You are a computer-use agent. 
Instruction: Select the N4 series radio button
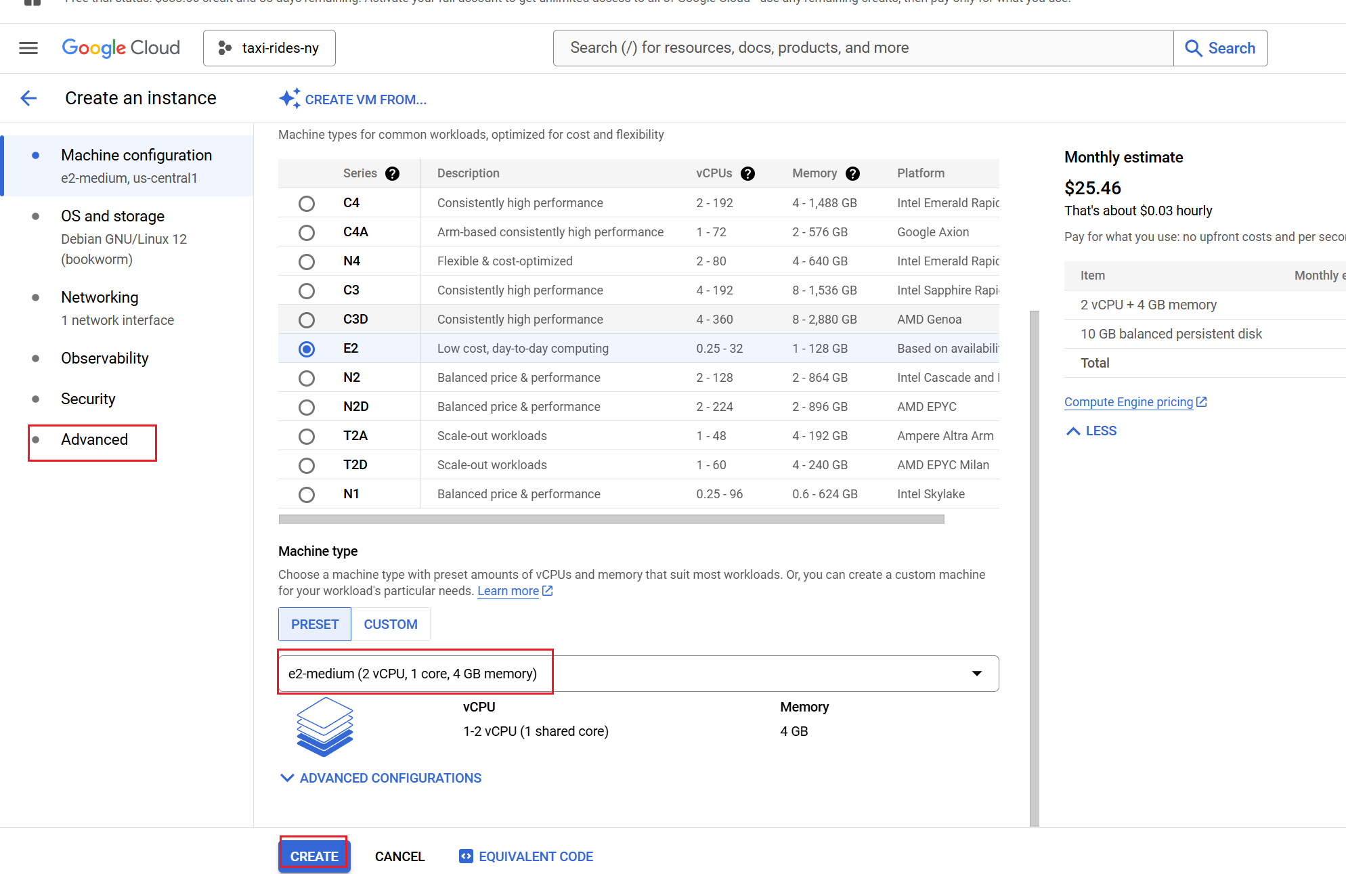(307, 261)
